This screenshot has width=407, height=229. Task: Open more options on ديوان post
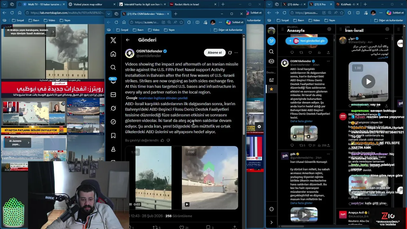pos(386,38)
